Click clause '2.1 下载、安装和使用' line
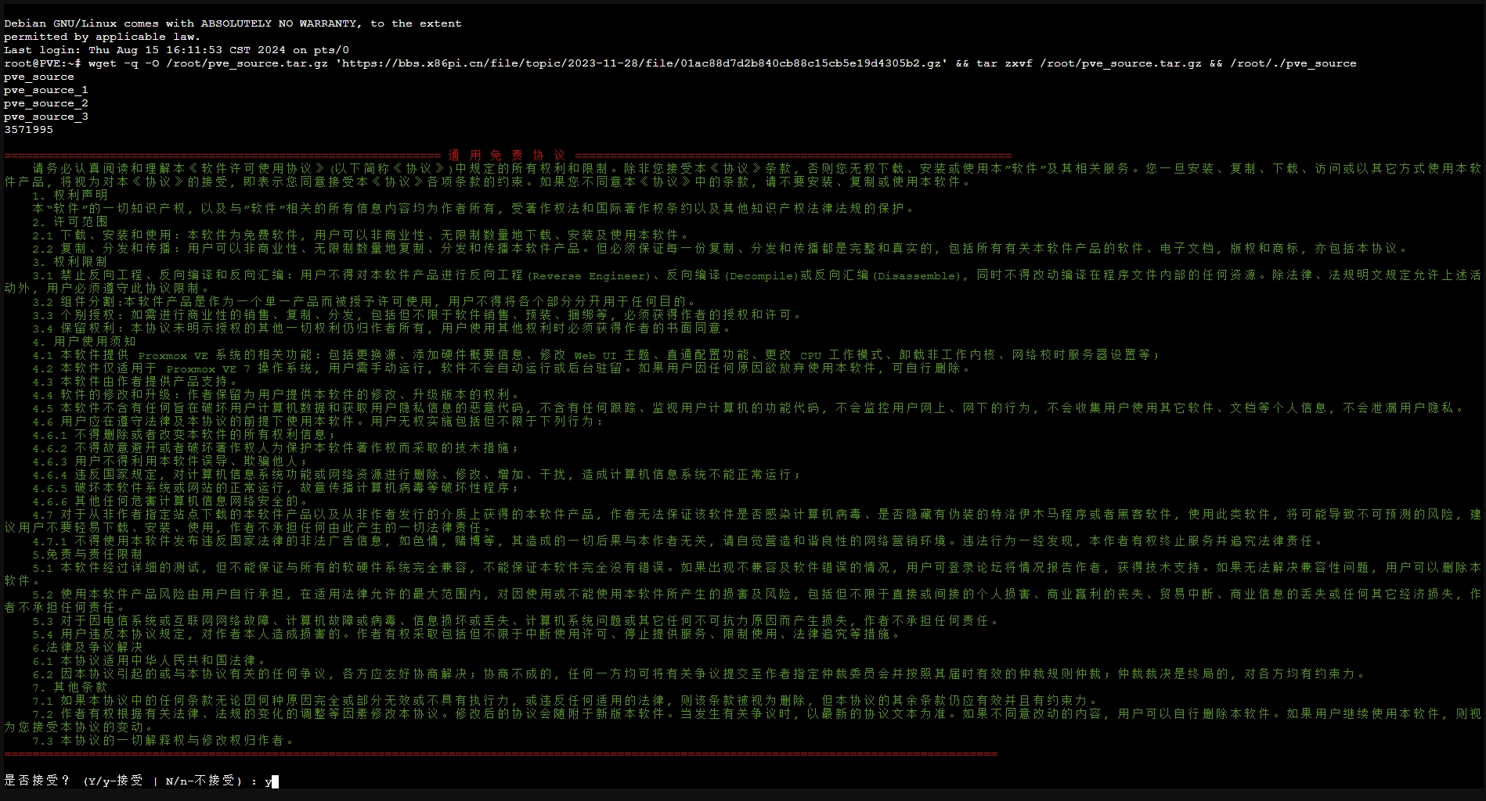Image resolution: width=1486 pixels, height=801 pixels. [361, 235]
